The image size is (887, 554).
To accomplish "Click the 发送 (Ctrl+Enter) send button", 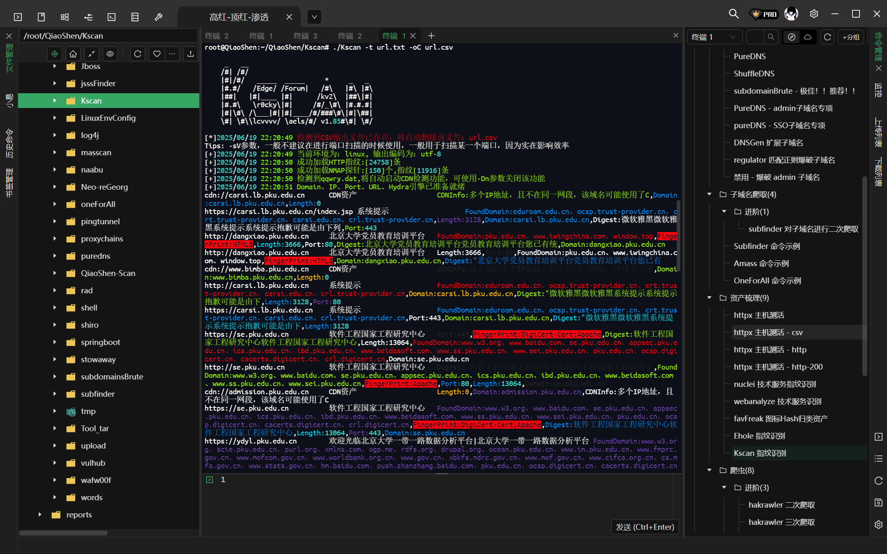I will click(645, 527).
